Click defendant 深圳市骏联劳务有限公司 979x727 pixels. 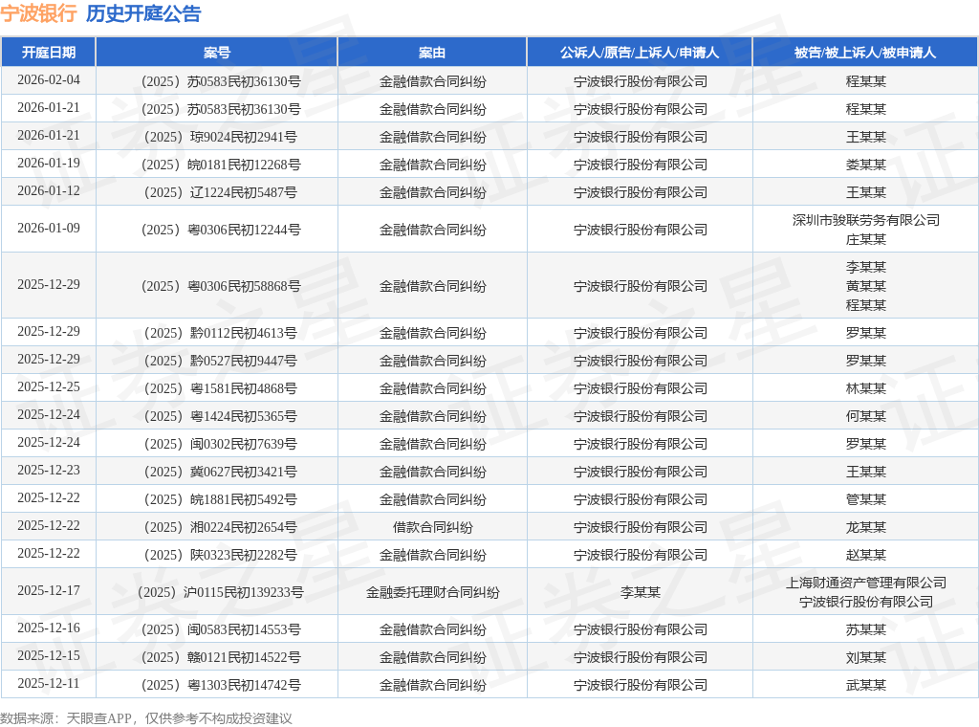click(x=865, y=220)
